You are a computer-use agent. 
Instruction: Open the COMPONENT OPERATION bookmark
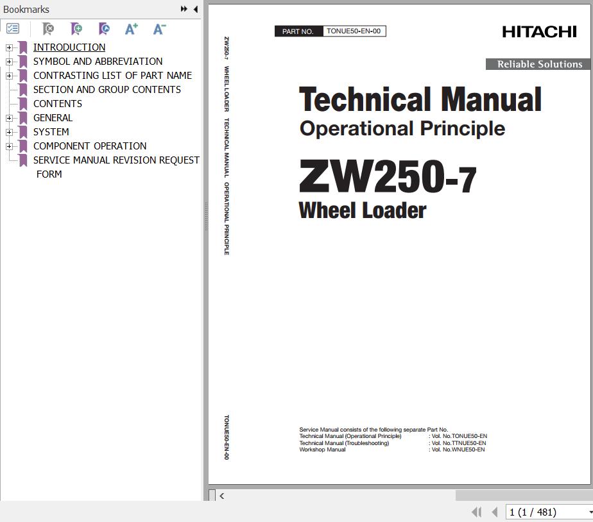[90, 146]
